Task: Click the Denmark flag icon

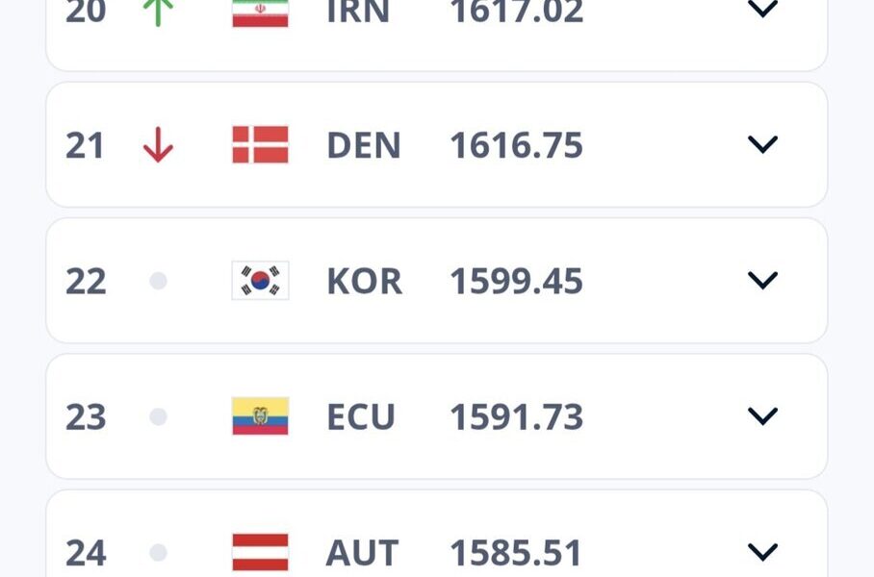Action: pyautogui.click(x=260, y=145)
